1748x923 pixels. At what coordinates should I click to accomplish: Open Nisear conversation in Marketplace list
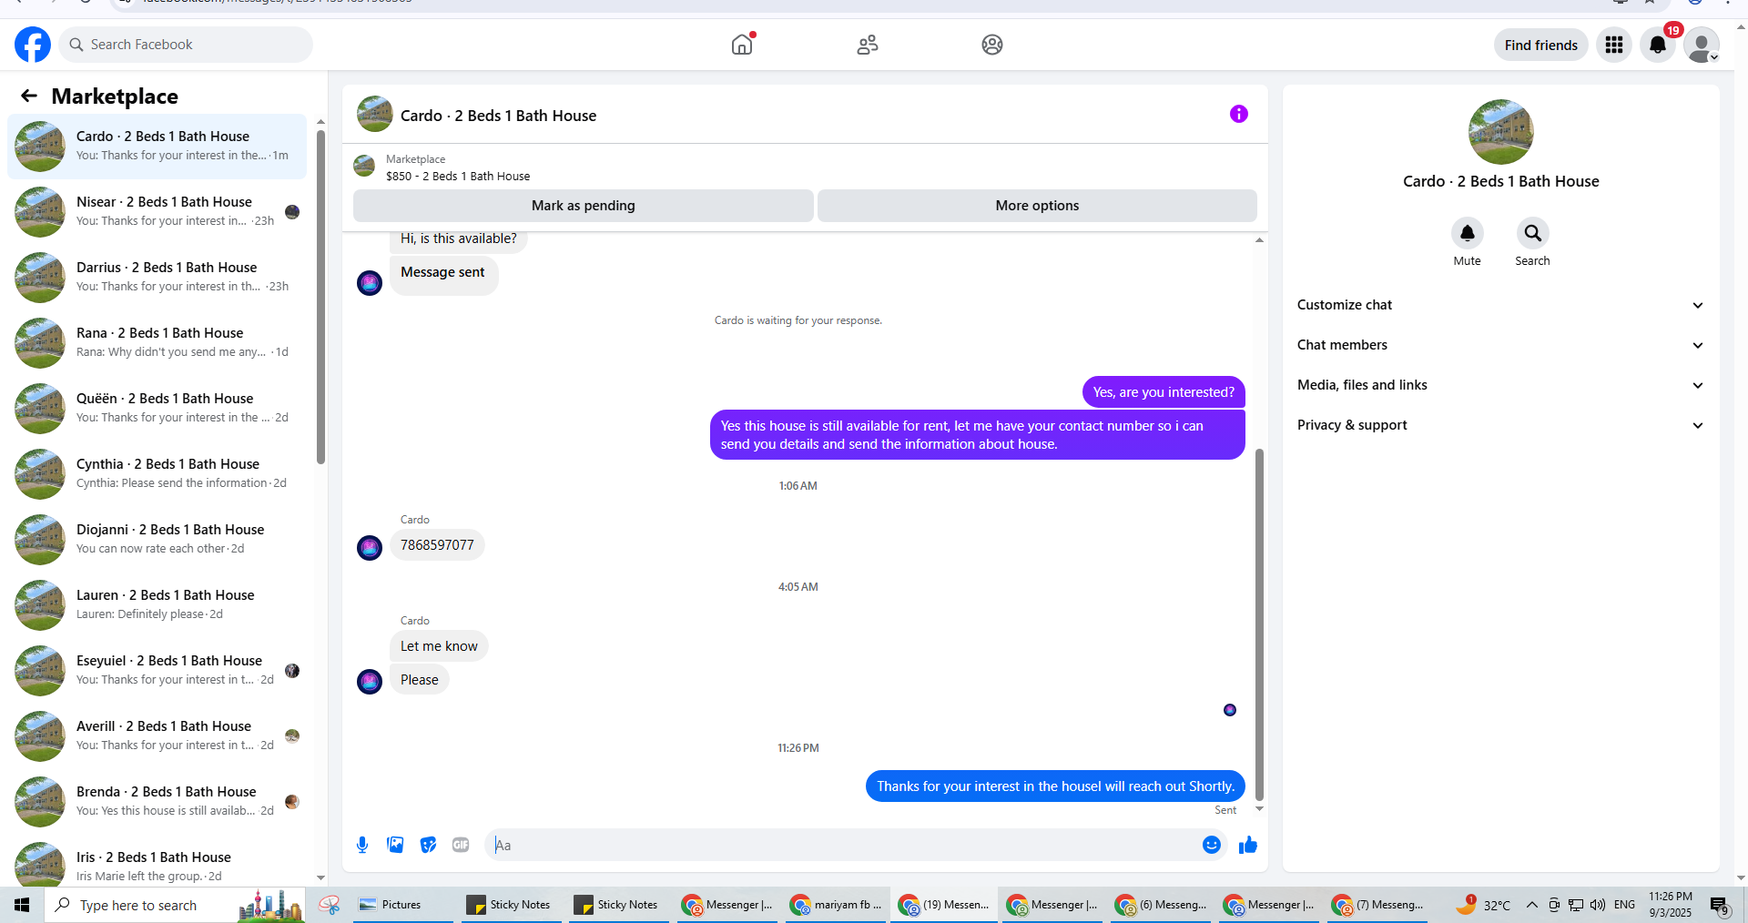pyautogui.click(x=157, y=211)
